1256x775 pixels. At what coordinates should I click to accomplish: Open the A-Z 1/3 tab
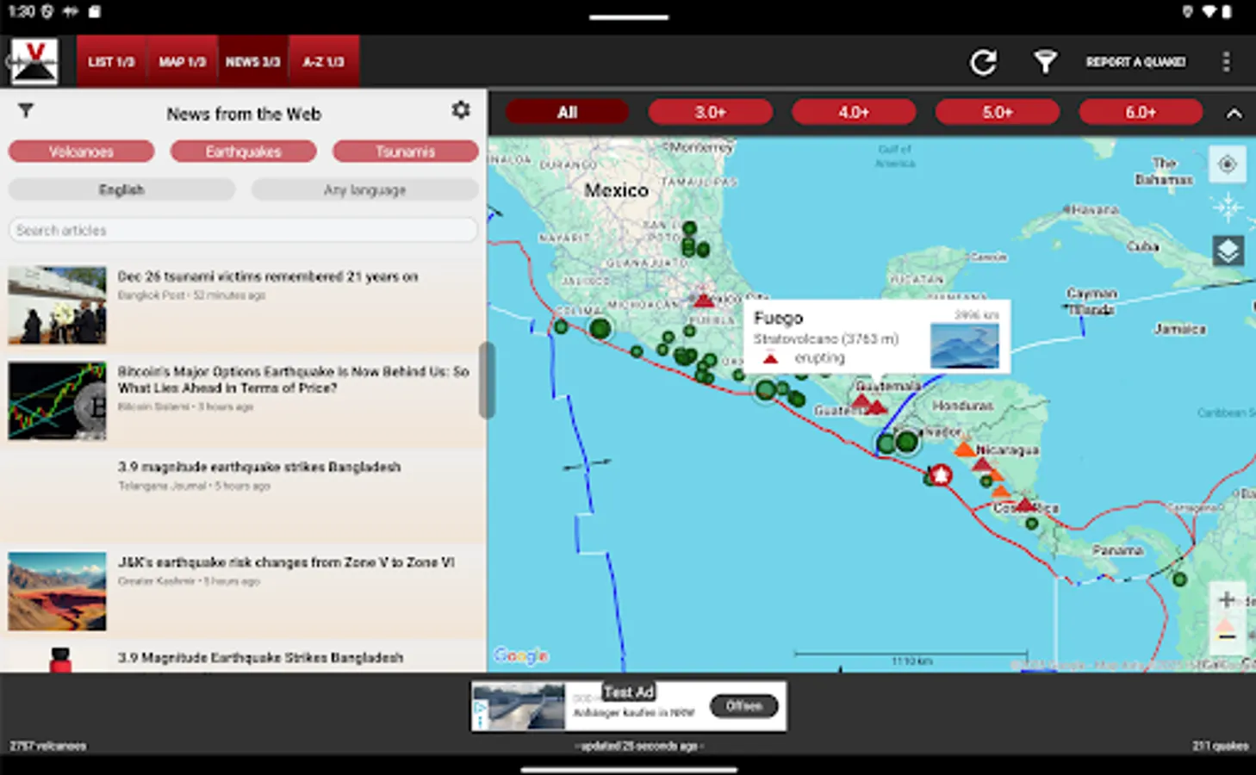click(x=324, y=61)
